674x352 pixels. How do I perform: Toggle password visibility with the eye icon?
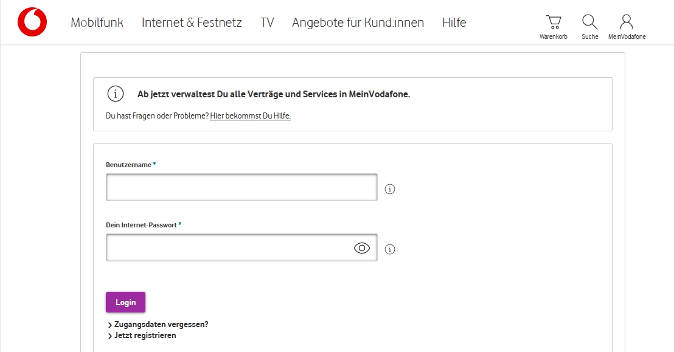(x=362, y=247)
